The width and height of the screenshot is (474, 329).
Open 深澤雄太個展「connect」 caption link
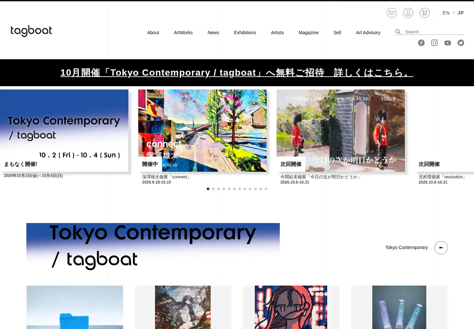coord(167,177)
